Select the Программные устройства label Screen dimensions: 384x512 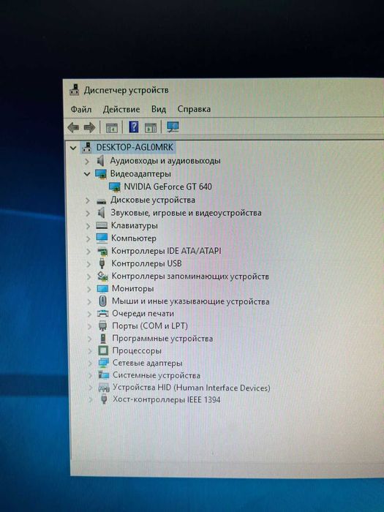[162, 339]
